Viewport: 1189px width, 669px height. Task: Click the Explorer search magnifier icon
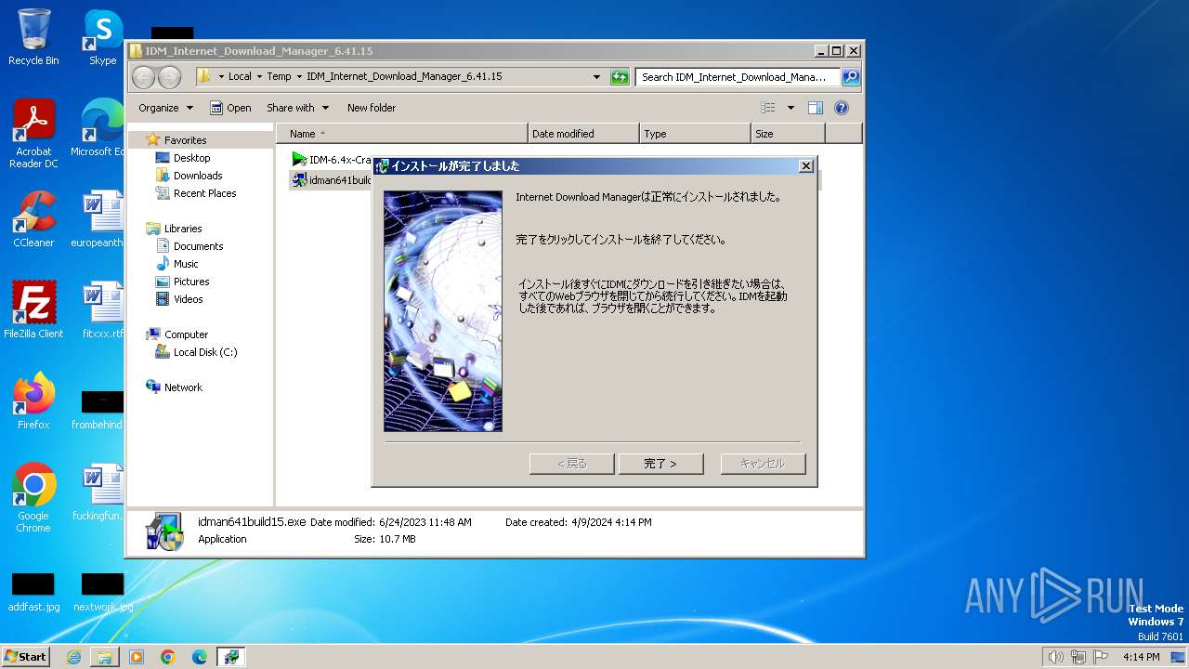coord(850,77)
